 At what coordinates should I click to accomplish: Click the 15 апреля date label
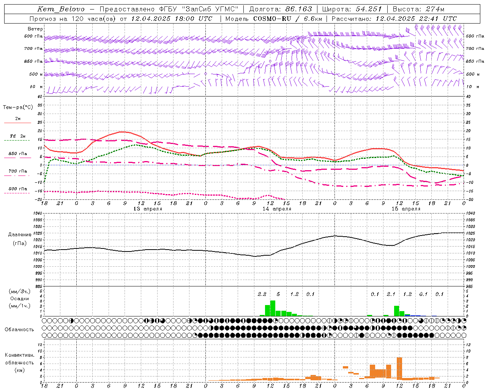tap(406, 209)
